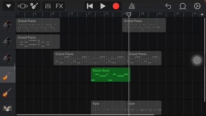Open track controls mixer sliders icon
Screen dimensions: 206x116
[48, 6]
